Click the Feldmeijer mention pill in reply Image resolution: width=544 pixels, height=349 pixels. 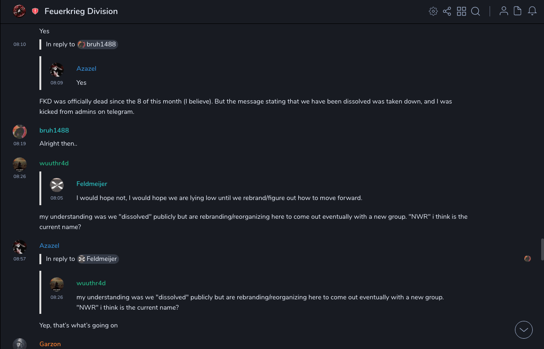pyautogui.click(x=98, y=259)
